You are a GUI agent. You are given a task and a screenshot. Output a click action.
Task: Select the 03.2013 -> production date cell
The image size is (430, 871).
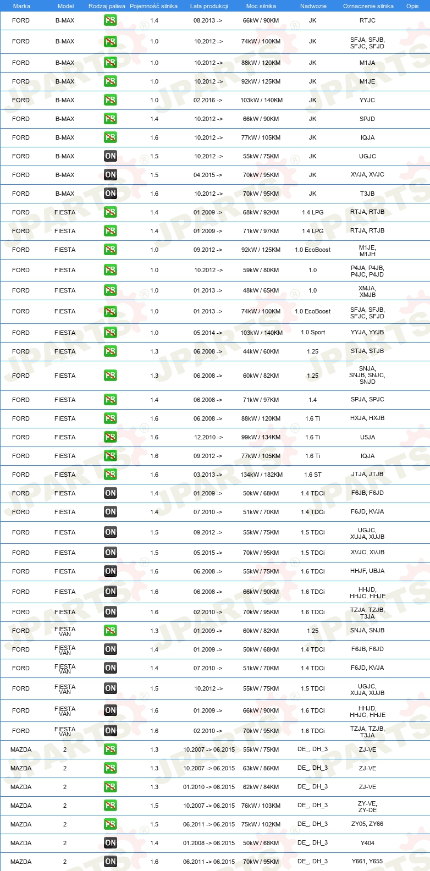tap(208, 475)
